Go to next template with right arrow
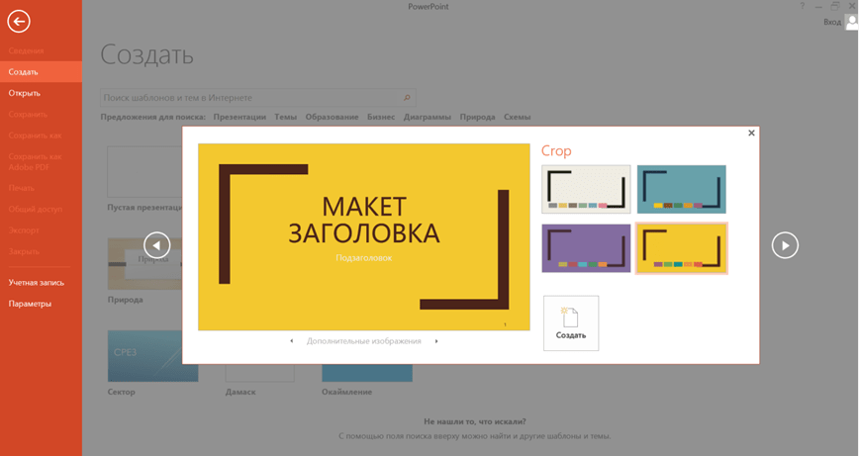The height and width of the screenshot is (456, 859). tap(785, 244)
